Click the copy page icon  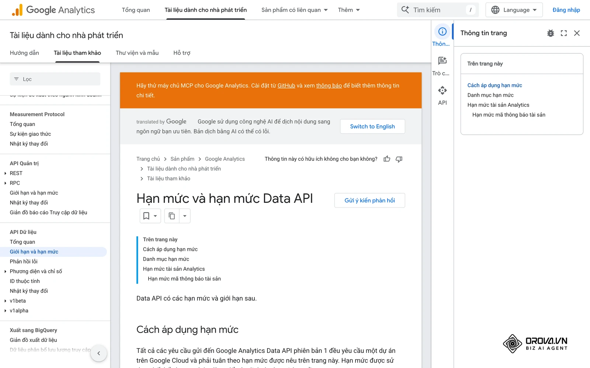(172, 216)
